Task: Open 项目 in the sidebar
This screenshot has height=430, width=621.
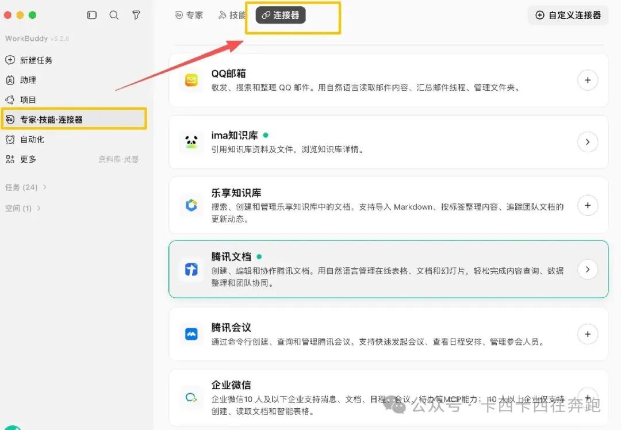Action: click(x=28, y=100)
